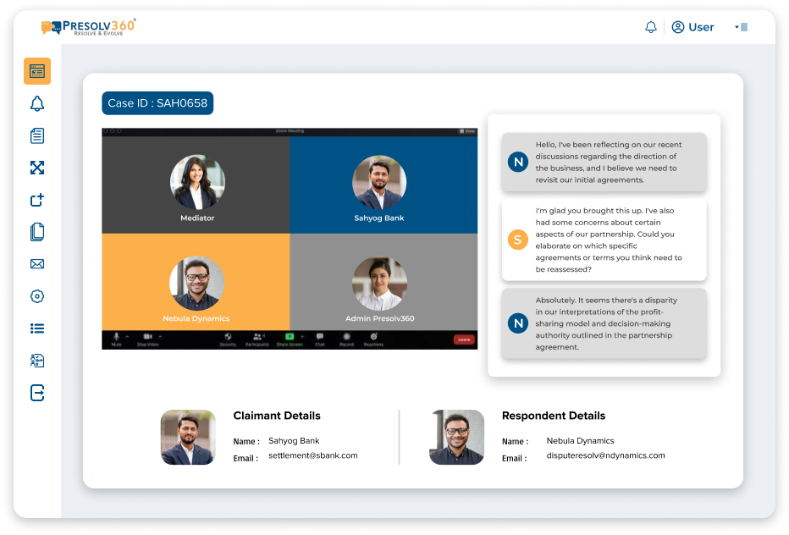Select the Sahyog Bank video tile
Screen dimensions: 789x535
[x=383, y=185]
